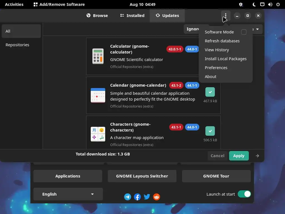This screenshot has height=214, width=285.
Task: Click Calendar new version badge 44.1-1
Action: (192, 85)
